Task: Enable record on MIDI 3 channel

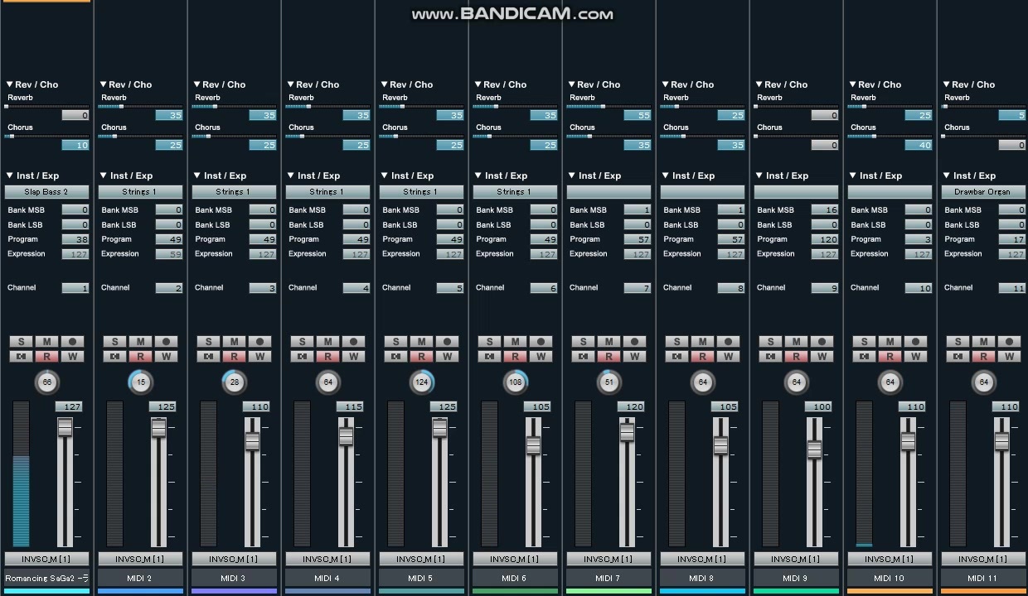Action: pyautogui.click(x=259, y=342)
